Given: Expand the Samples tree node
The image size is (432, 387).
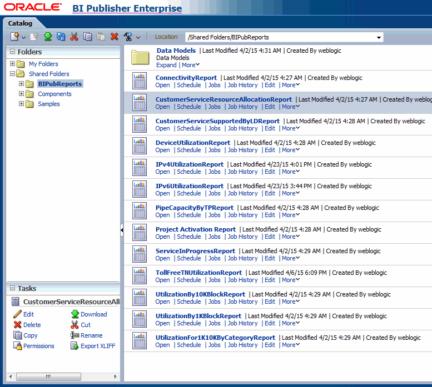Looking at the screenshot, I should click(x=21, y=103).
